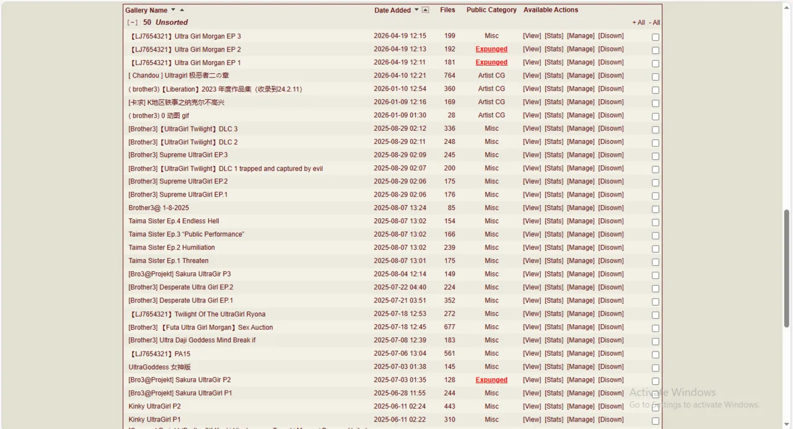
Task: Click the Public Category column header
Action: (491, 10)
